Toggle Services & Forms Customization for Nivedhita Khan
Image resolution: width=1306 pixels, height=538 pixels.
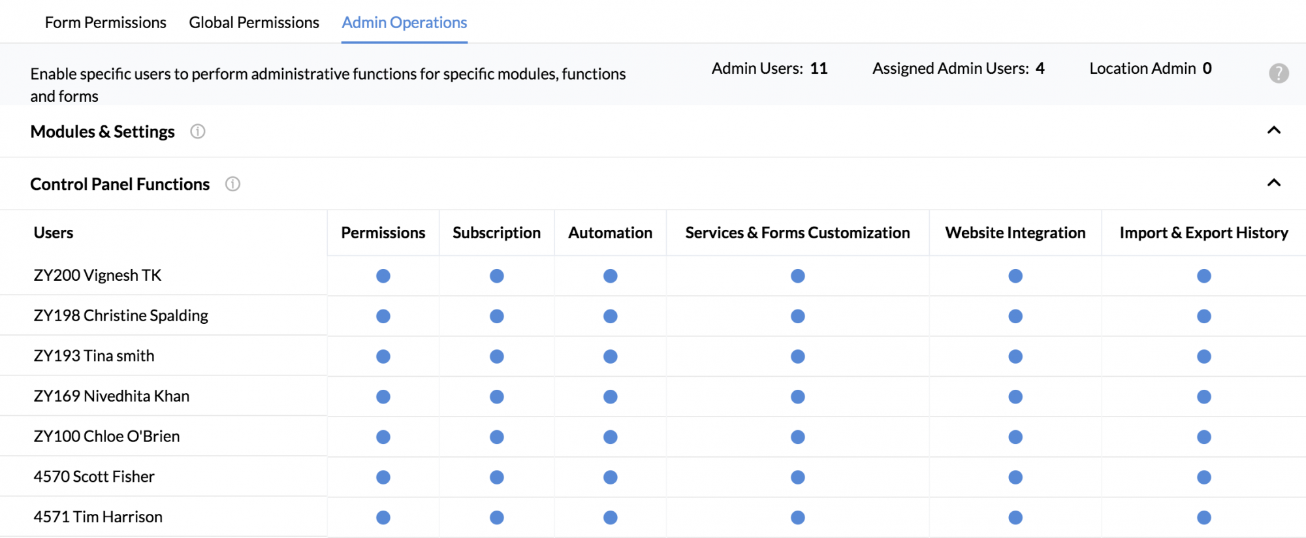pyautogui.click(x=798, y=397)
